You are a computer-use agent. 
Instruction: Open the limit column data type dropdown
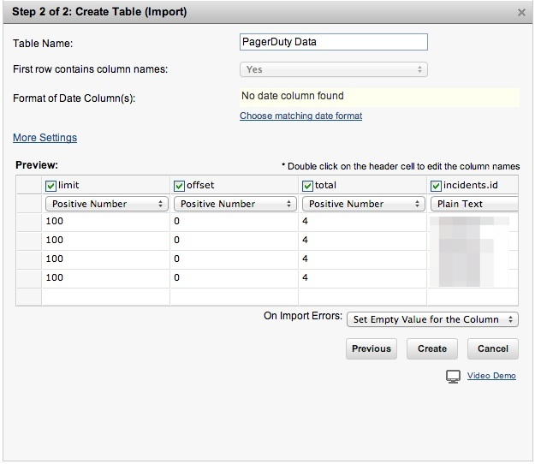[105, 204]
